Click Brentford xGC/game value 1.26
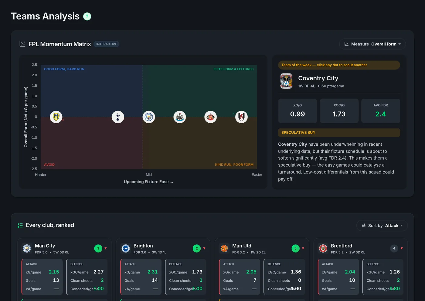Screen dimensions: 425x301 point(395,272)
